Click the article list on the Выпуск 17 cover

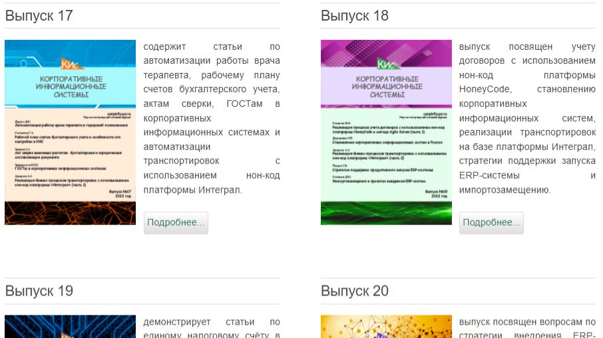coord(70,153)
